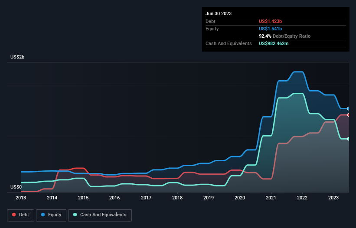The height and width of the screenshot is (228, 356).
Task: Click the US$1.423b debt value
Action: coord(270,21)
